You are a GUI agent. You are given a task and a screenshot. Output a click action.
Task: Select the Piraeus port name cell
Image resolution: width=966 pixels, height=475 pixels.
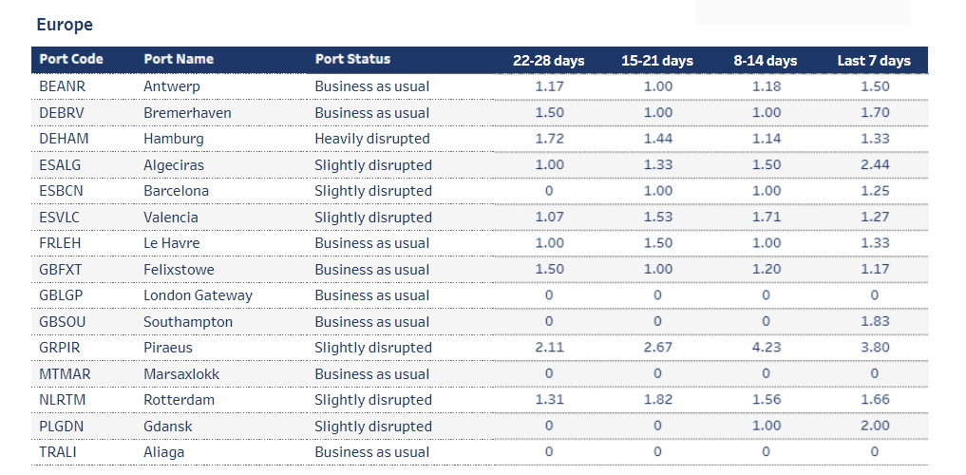pyautogui.click(x=168, y=348)
